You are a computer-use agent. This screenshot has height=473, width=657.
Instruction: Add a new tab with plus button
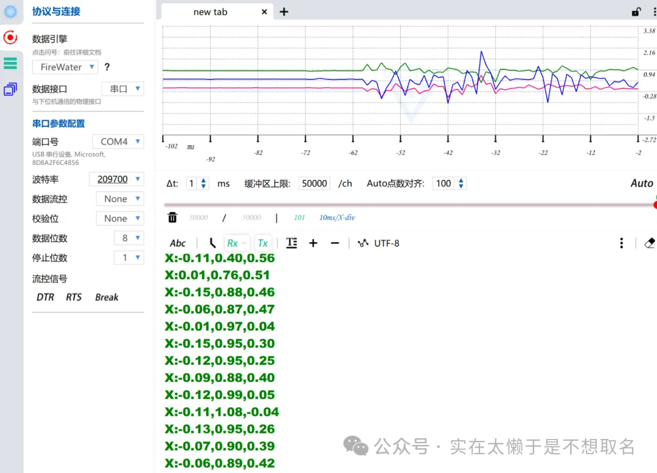[284, 12]
